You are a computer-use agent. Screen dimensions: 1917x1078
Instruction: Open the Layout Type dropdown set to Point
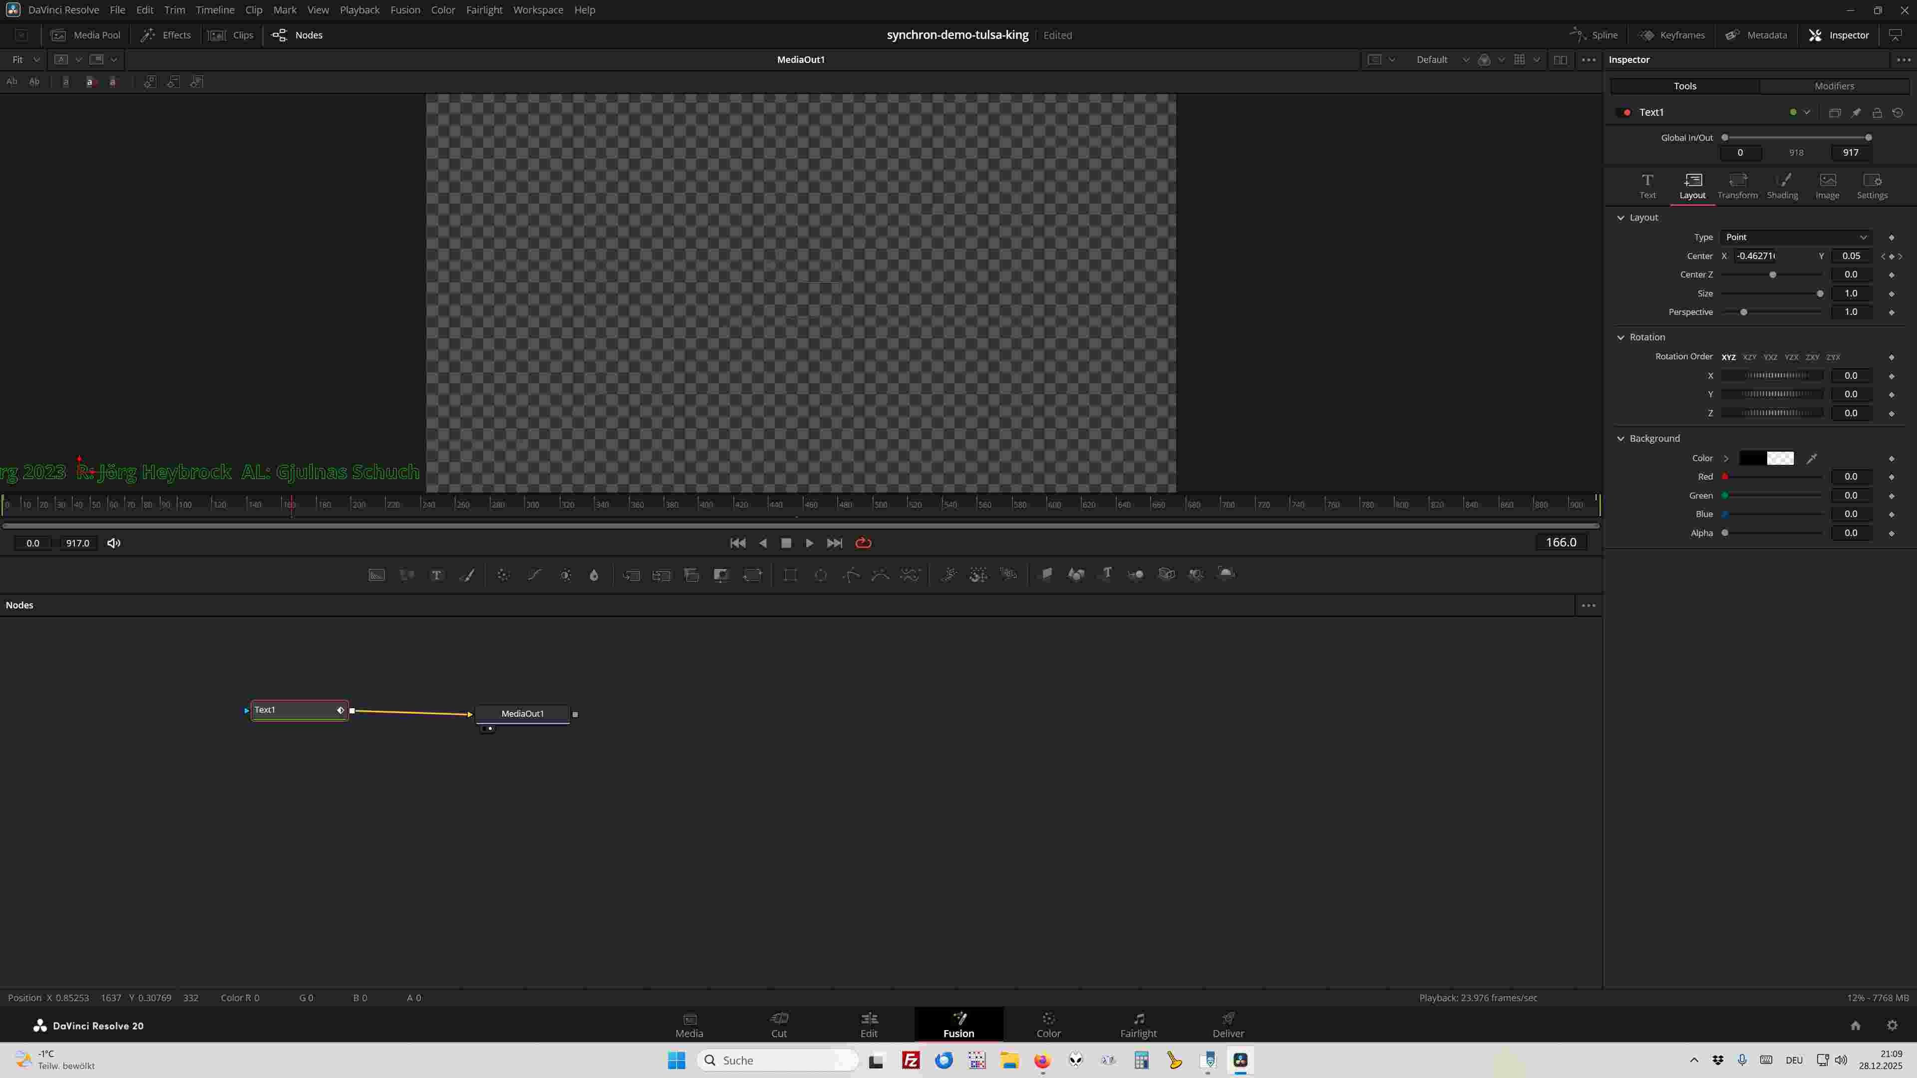click(1796, 238)
